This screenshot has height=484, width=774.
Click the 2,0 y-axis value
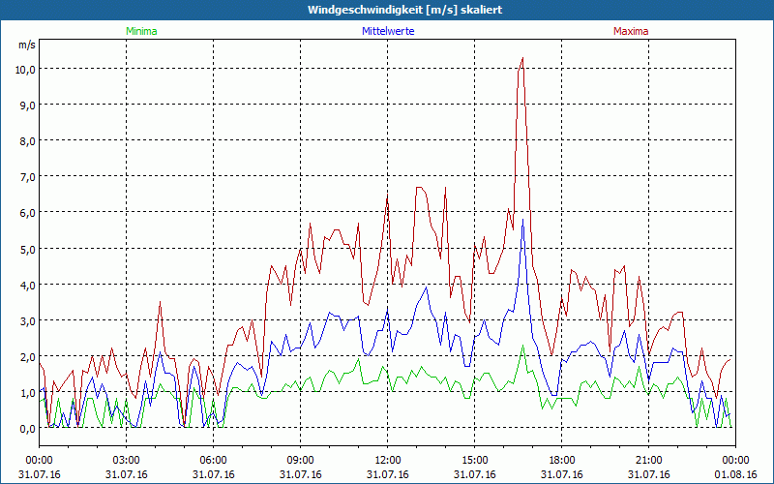(x=28, y=356)
